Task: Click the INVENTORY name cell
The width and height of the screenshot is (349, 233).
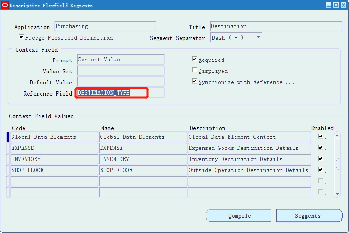Action: [x=143, y=159]
